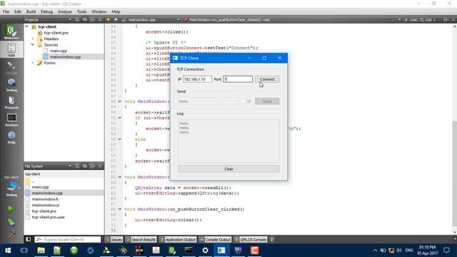Go back in editor navigation history
457x257 pixels.
[x=108, y=19]
